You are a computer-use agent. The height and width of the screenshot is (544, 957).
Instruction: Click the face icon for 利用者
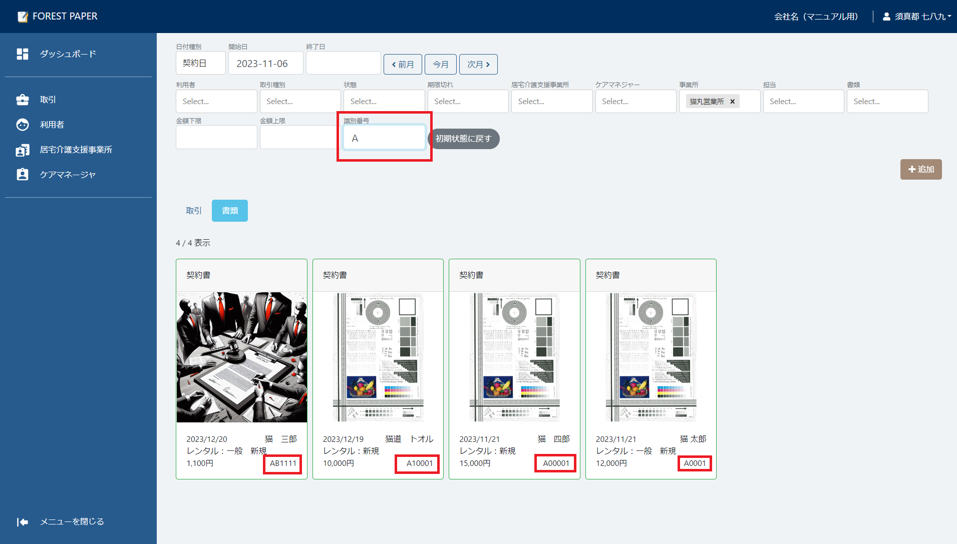coord(23,125)
